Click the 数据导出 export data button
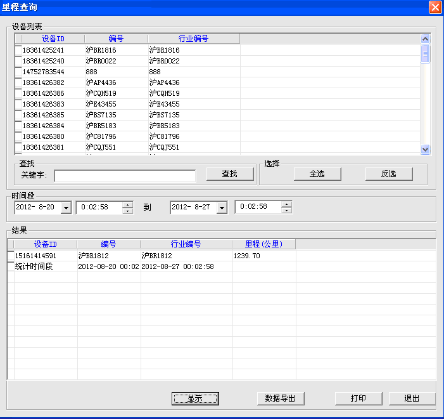This screenshot has width=444, height=420. 281,398
